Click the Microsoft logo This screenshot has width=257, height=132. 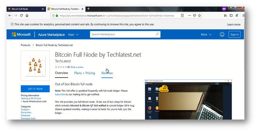[21, 34]
